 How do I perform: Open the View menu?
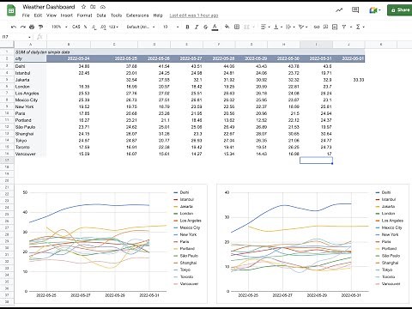[x=51, y=15]
